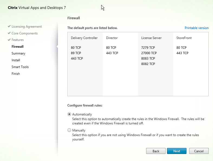This screenshot has height=161, width=213.
Task: Choose the Manually firewall rules option
Action: 69,130
